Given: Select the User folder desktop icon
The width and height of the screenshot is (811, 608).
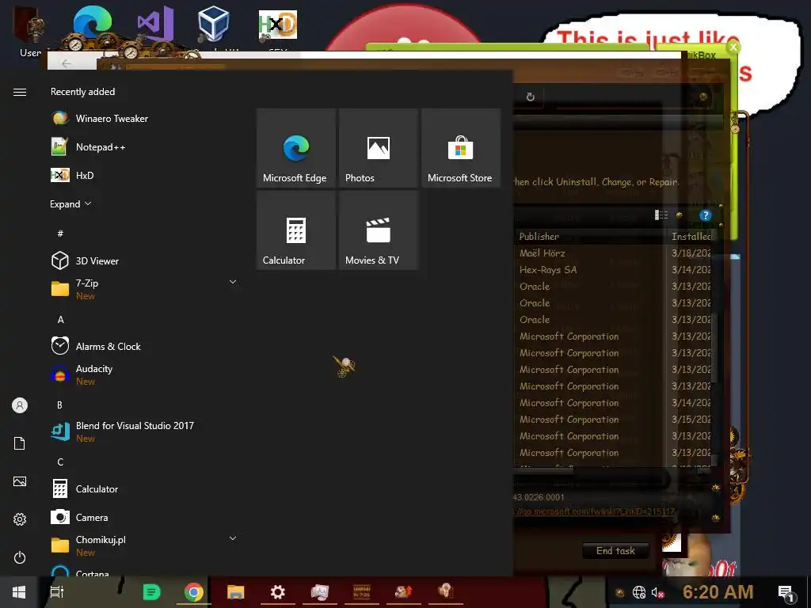Looking at the screenshot, I should point(29,31).
